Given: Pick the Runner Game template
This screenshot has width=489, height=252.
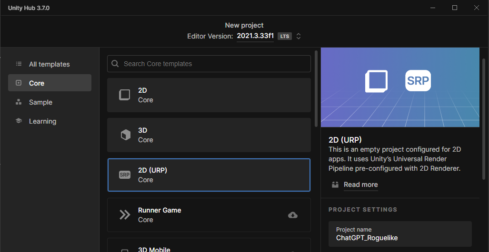Looking at the screenshot, I should coord(209,214).
